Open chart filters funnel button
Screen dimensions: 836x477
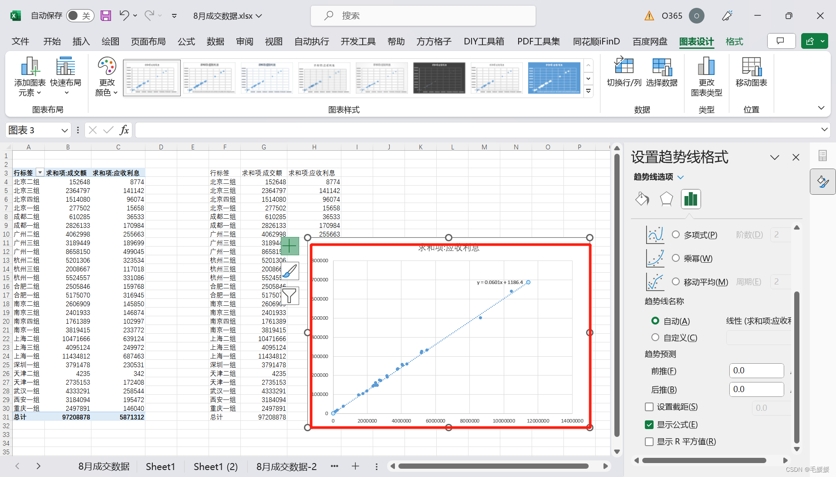tap(290, 296)
